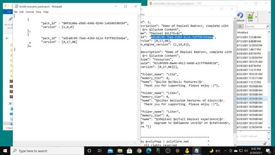Click pack_id line with ad1a8c99 in Notepad
This screenshot has width=275, height=155.
coord(85,38)
